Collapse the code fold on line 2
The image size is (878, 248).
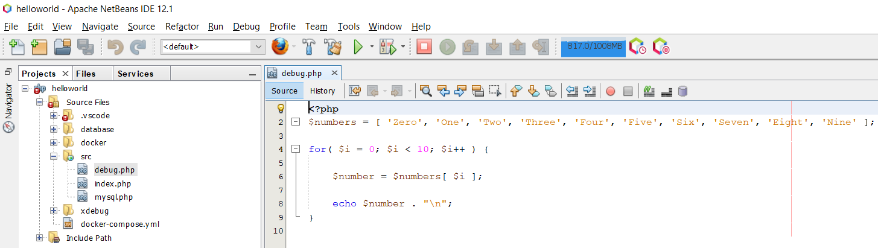296,122
